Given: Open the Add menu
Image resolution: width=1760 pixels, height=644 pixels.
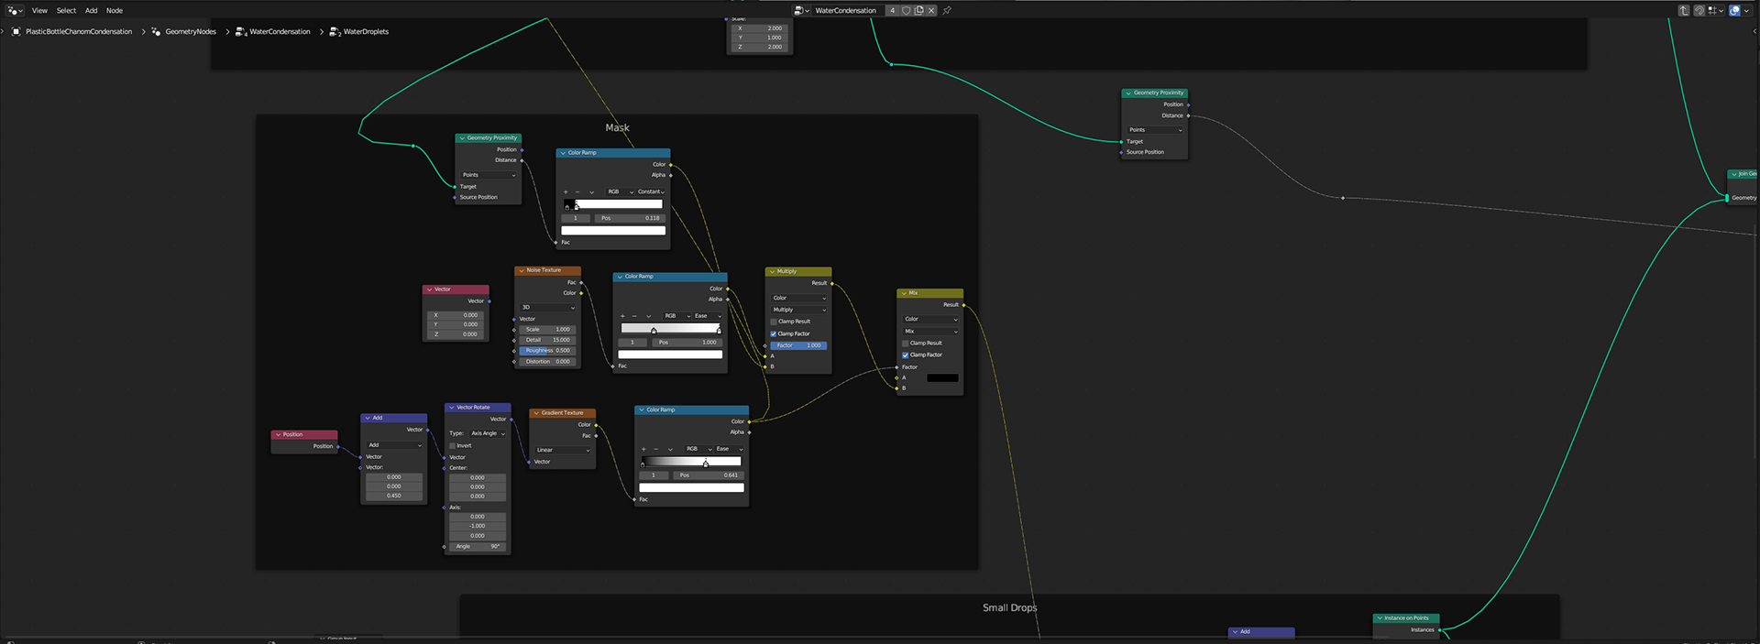Looking at the screenshot, I should pos(91,10).
